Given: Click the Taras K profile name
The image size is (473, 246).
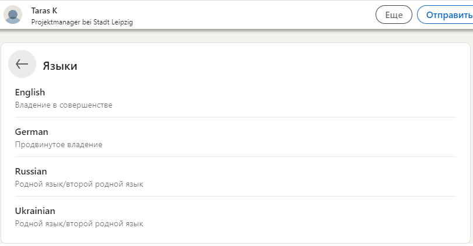Looking at the screenshot, I should (44, 11).
